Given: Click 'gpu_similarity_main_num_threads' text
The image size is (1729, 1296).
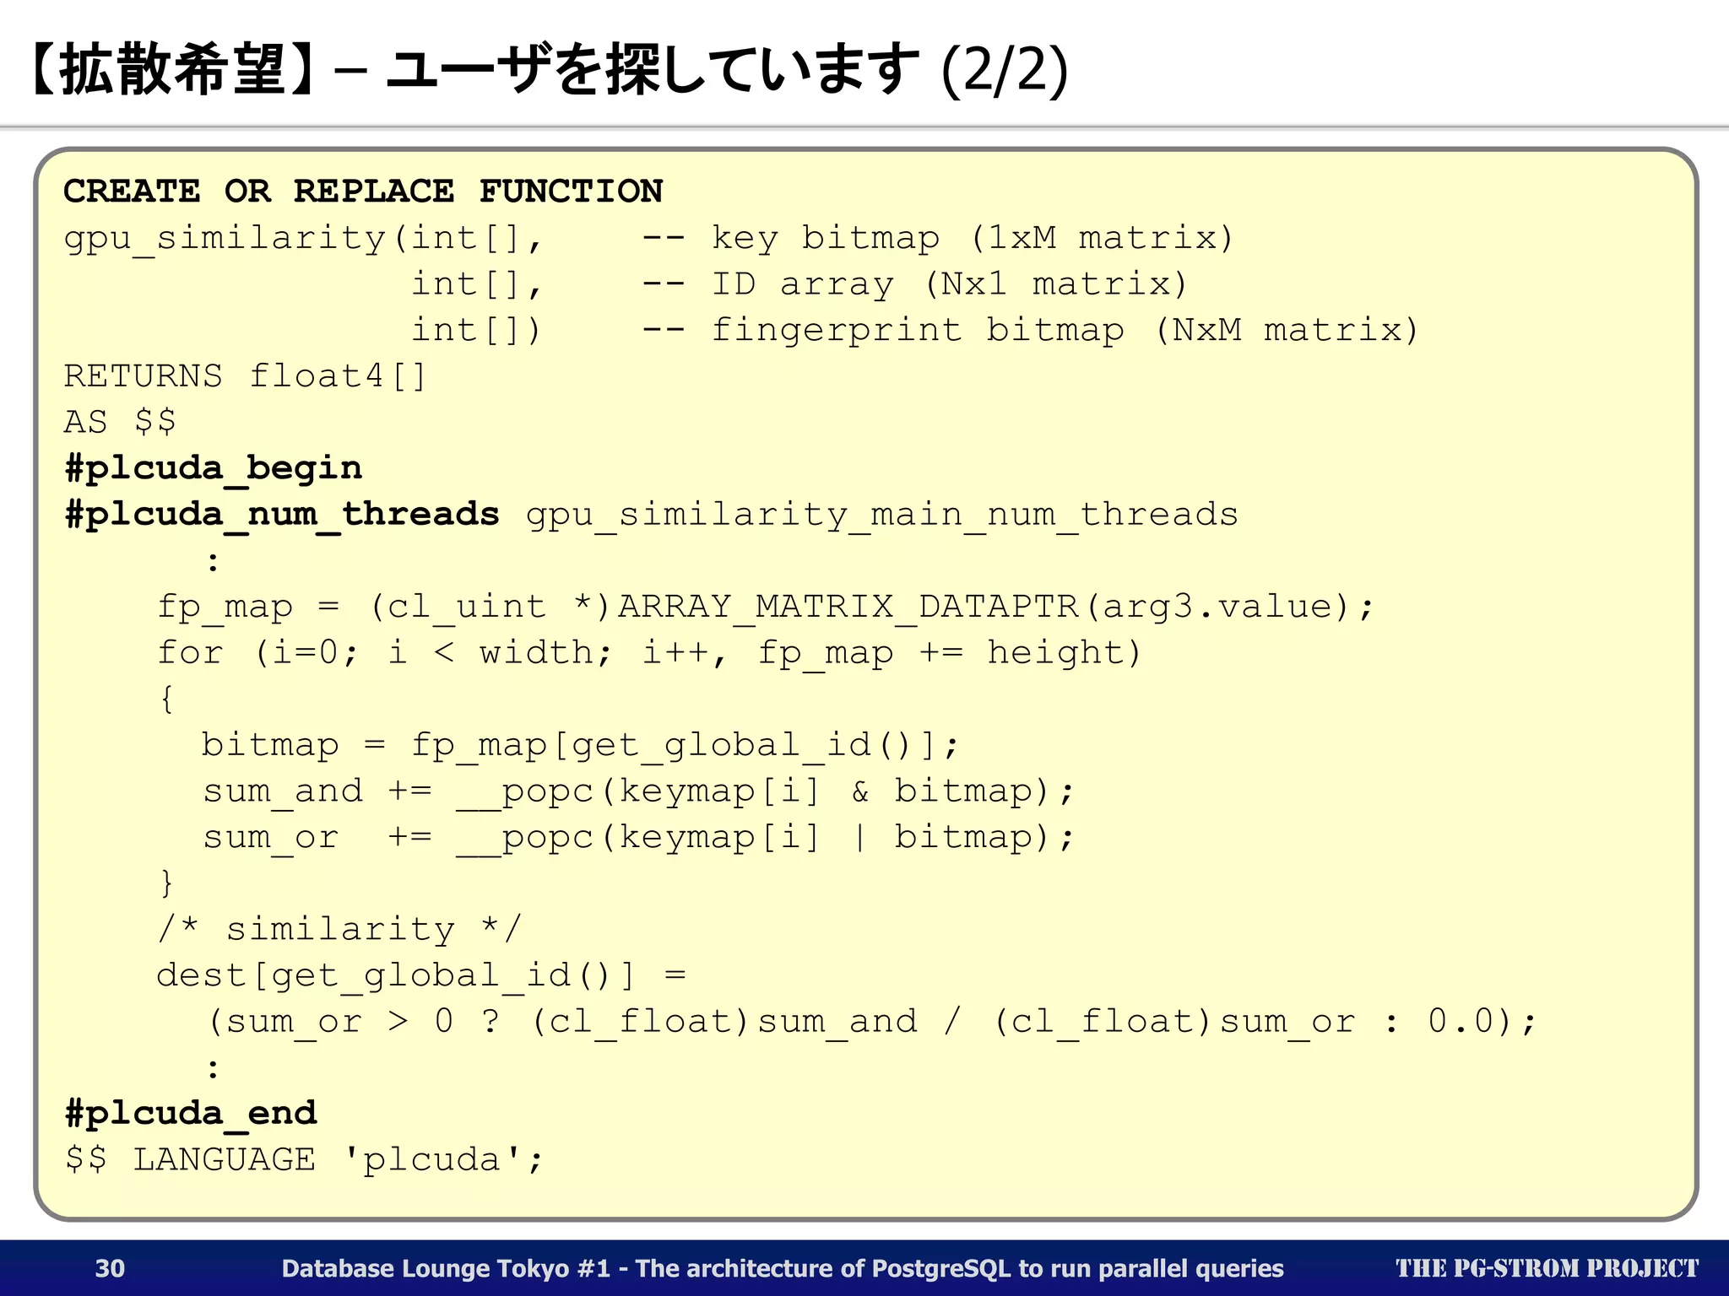Looking at the screenshot, I should click(x=882, y=515).
